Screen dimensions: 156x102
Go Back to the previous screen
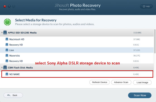pos(13,95)
